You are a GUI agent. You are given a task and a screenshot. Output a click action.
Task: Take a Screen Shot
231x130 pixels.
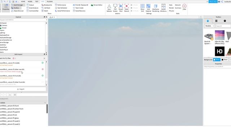coord(121,8)
